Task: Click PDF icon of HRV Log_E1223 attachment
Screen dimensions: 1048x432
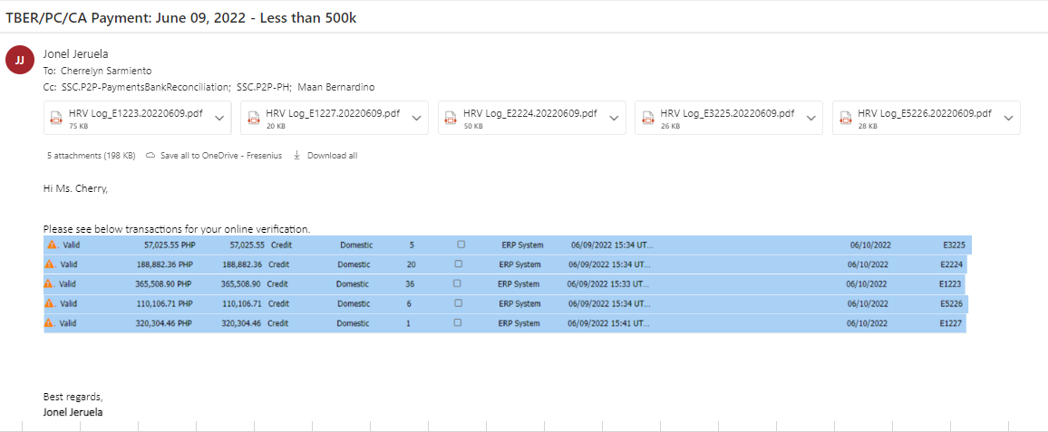Action: (x=56, y=118)
